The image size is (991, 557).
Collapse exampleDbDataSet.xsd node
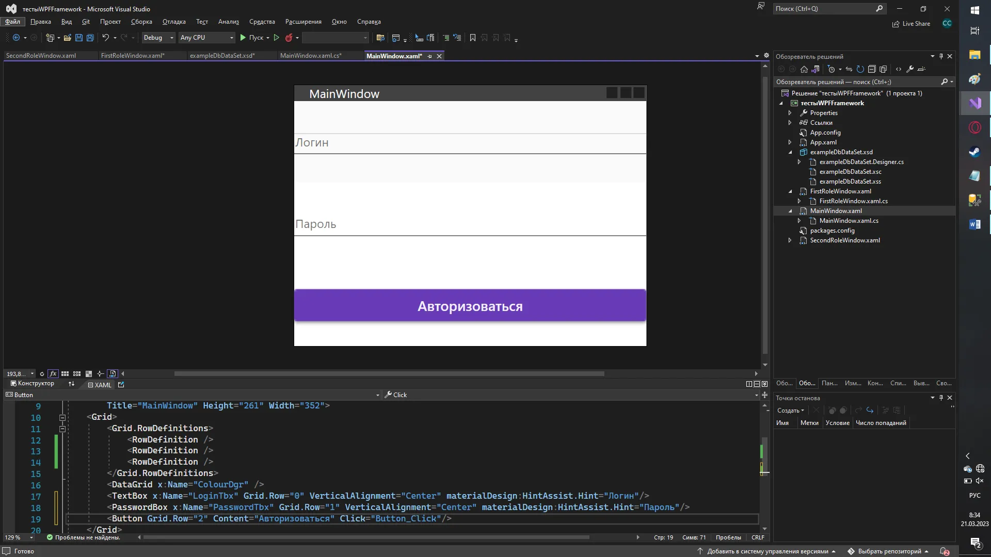[x=790, y=152]
